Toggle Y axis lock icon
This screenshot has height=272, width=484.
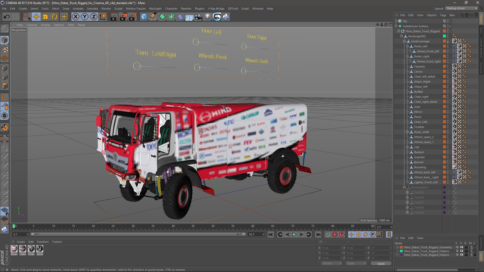(85, 17)
